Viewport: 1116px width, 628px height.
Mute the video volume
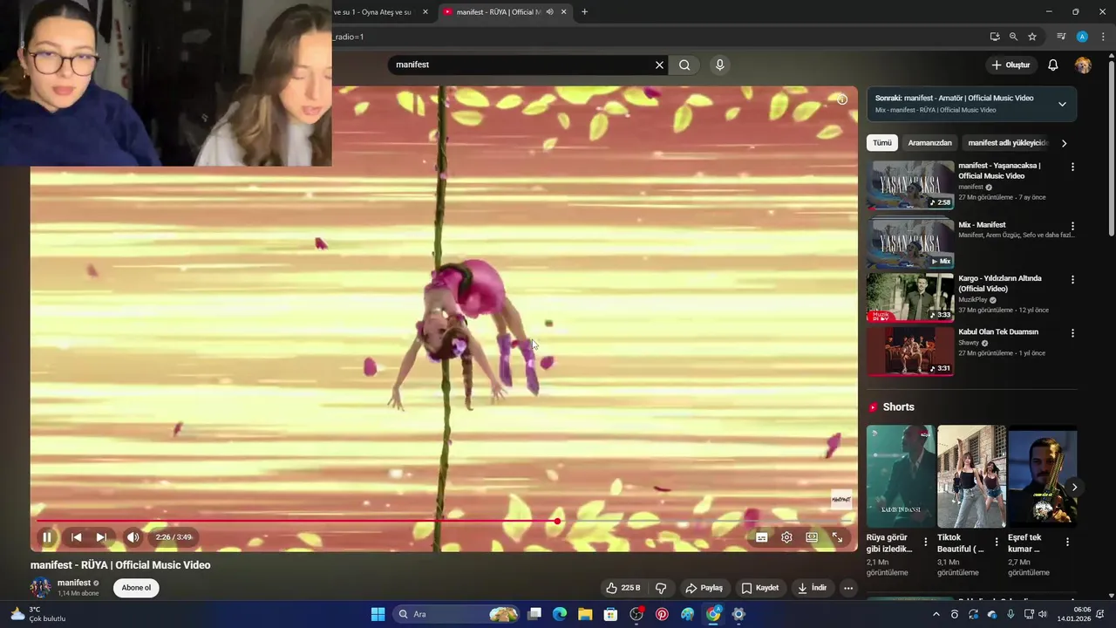click(x=133, y=537)
